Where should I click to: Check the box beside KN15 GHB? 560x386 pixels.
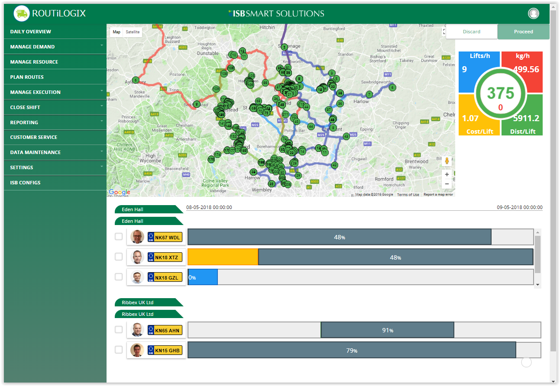click(118, 350)
